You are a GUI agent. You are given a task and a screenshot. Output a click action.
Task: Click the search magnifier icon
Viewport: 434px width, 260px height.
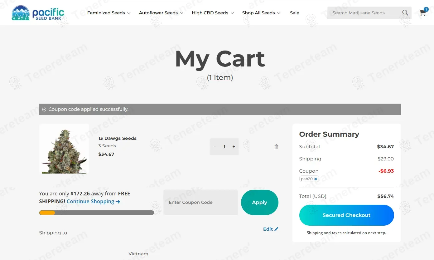[x=405, y=13]
